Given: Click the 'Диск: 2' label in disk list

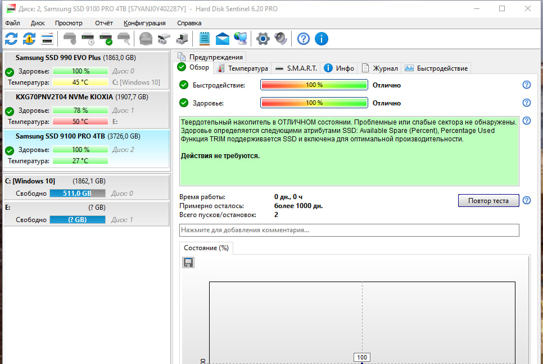Looking at the screenshot, I should point(123,150).
